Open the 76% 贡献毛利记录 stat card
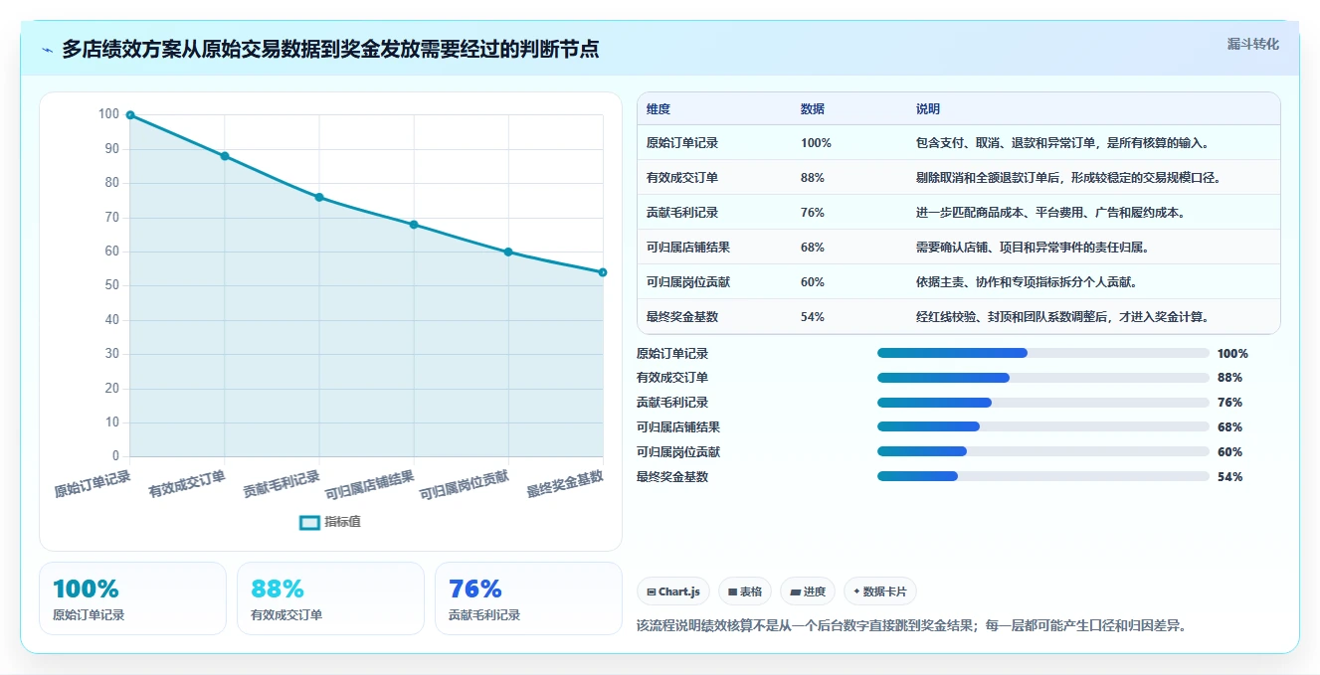 pos(528,598)
